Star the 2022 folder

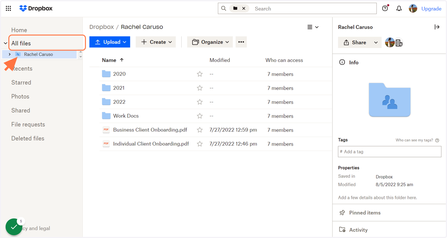pyautogui.click(x=200, y=102)
